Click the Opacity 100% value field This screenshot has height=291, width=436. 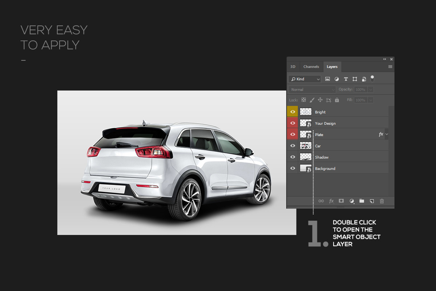click(x=360, y=89)
